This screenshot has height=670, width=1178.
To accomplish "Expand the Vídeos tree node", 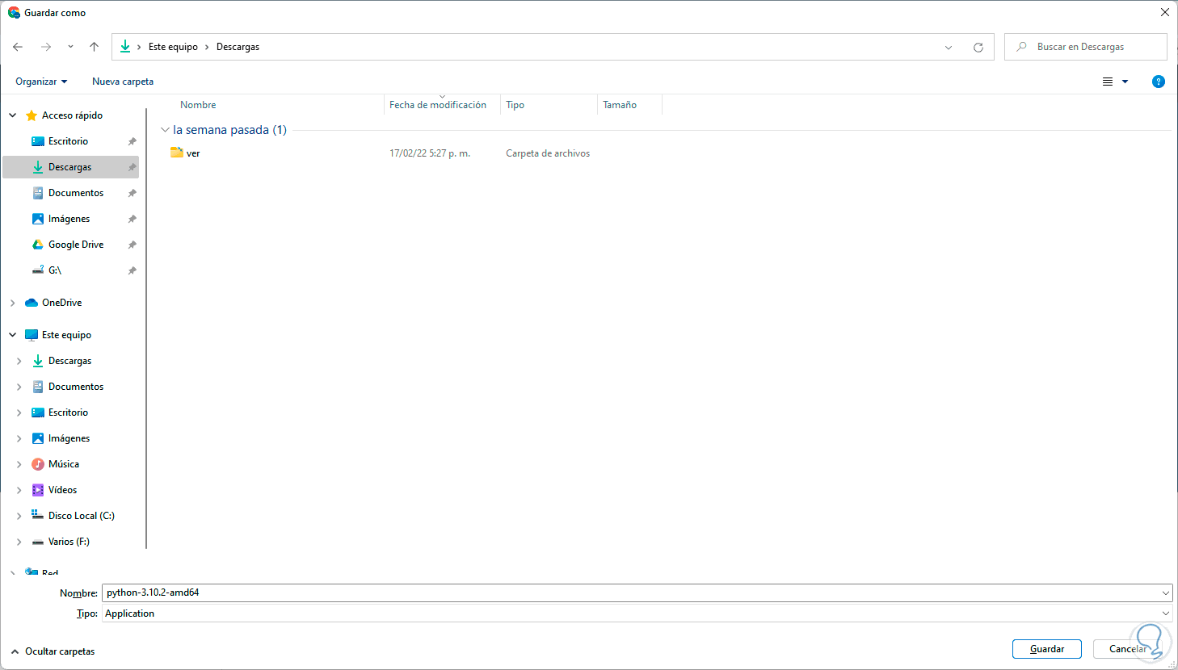I will 19,490.
